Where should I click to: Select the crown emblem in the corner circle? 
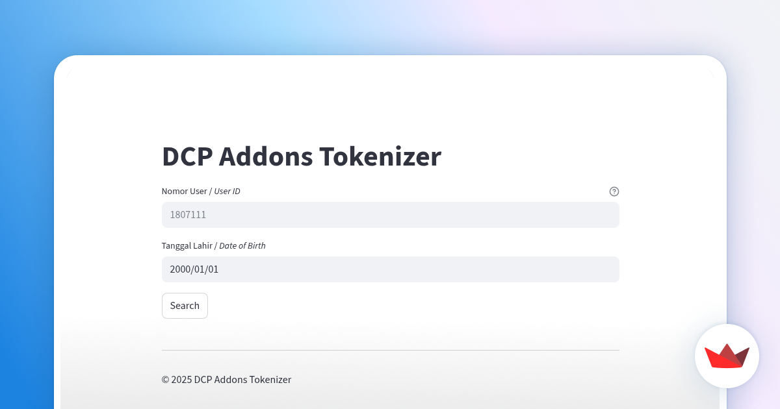tap(727, 356)
